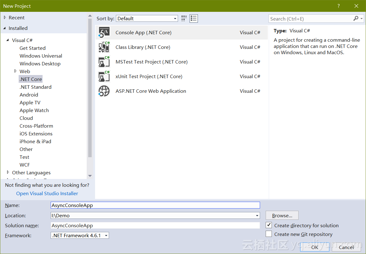Click the category tree scroll up arrow
366x254 pixels.
[90, 16]
